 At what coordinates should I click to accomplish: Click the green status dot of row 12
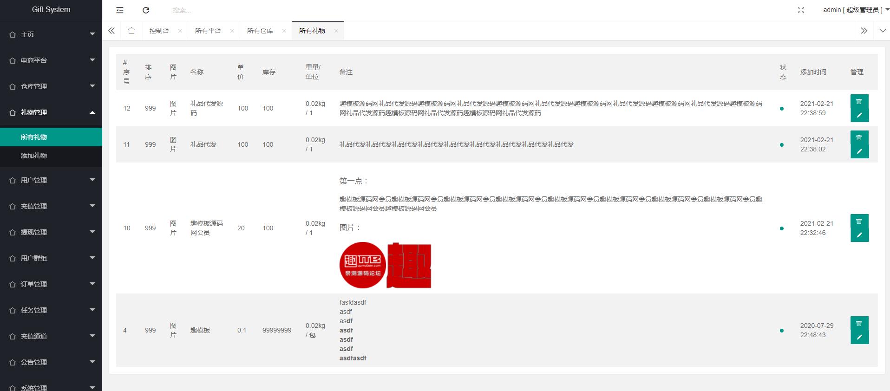pos(782,109)
